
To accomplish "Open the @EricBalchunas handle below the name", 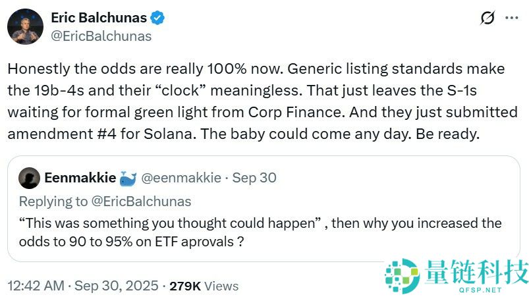I will [101, 36].
